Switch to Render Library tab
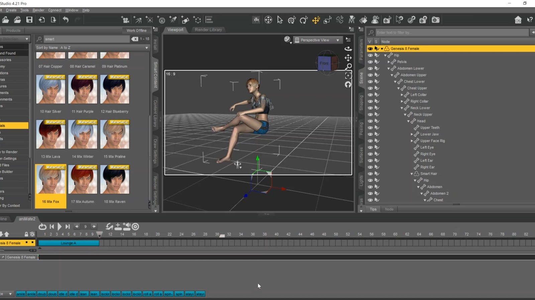Image resolution: width=535 pixels, height=300 pixels. pyautogui.click(x=208, y=30)
